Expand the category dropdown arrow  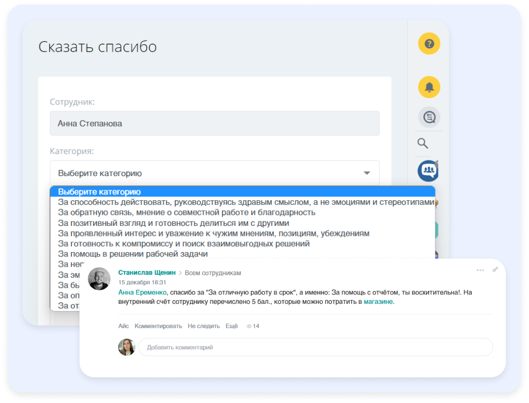coord(367,173)
